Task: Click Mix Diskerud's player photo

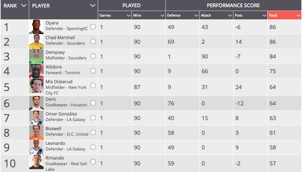Action: click(x=36, y=86)
